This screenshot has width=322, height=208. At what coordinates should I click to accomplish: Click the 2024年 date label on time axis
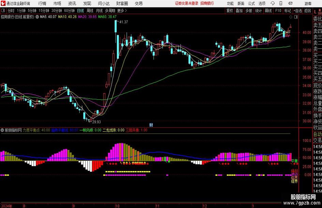(6, 206)
